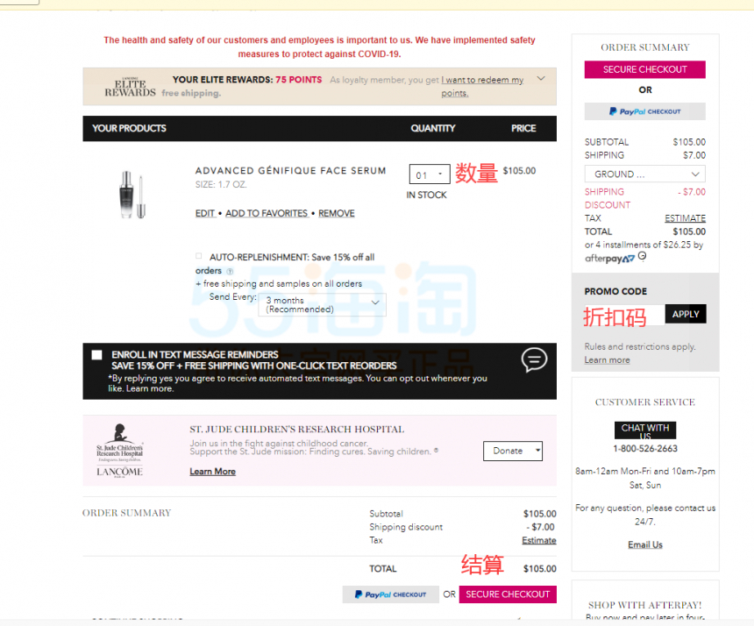The image size is (754, 626).
Task: Enable the Auto-Replenishment checkbox
Action: pos(199,256)
